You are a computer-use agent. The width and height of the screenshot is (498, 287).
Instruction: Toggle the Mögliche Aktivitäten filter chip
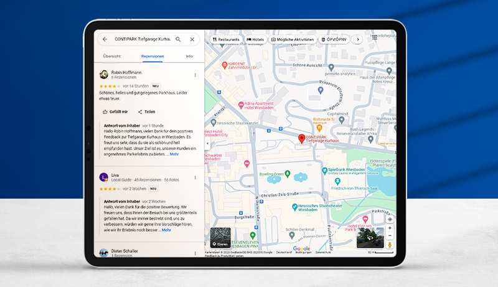[293, 39]
